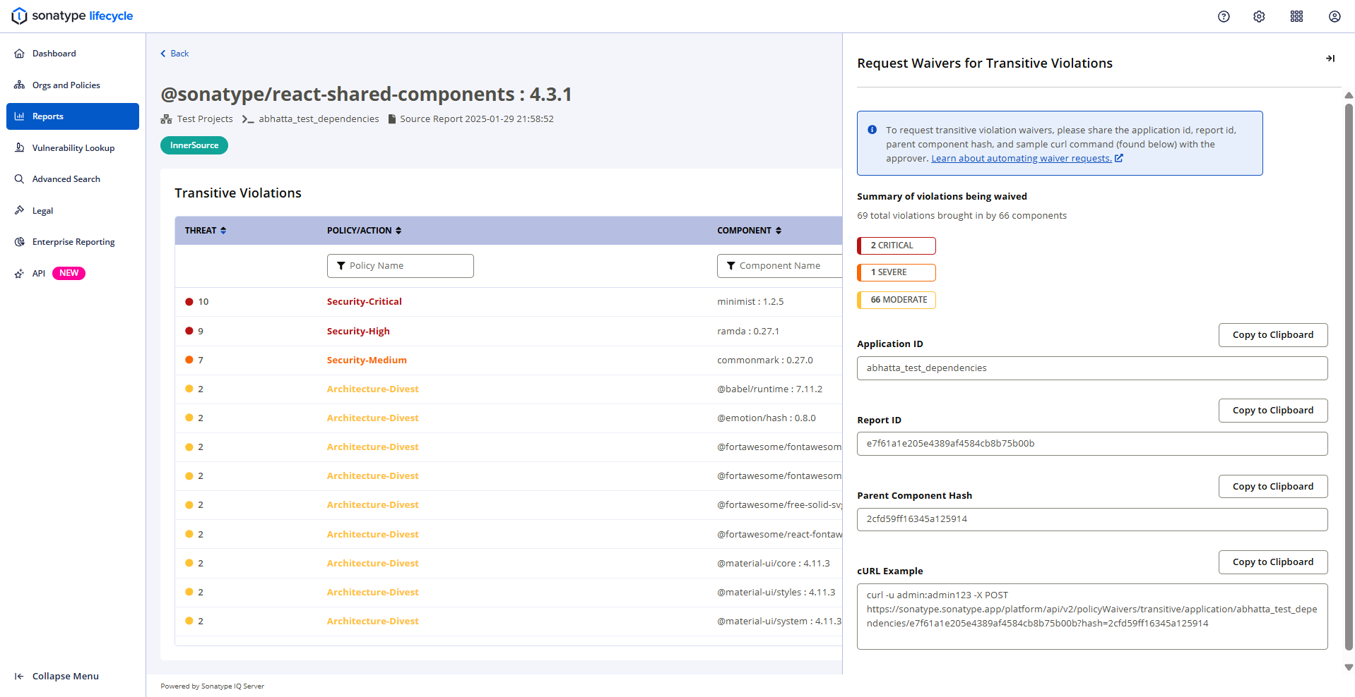The image size is (1355, 697).
Task: Click the Component Name filter field
Action: coord(780,266)
